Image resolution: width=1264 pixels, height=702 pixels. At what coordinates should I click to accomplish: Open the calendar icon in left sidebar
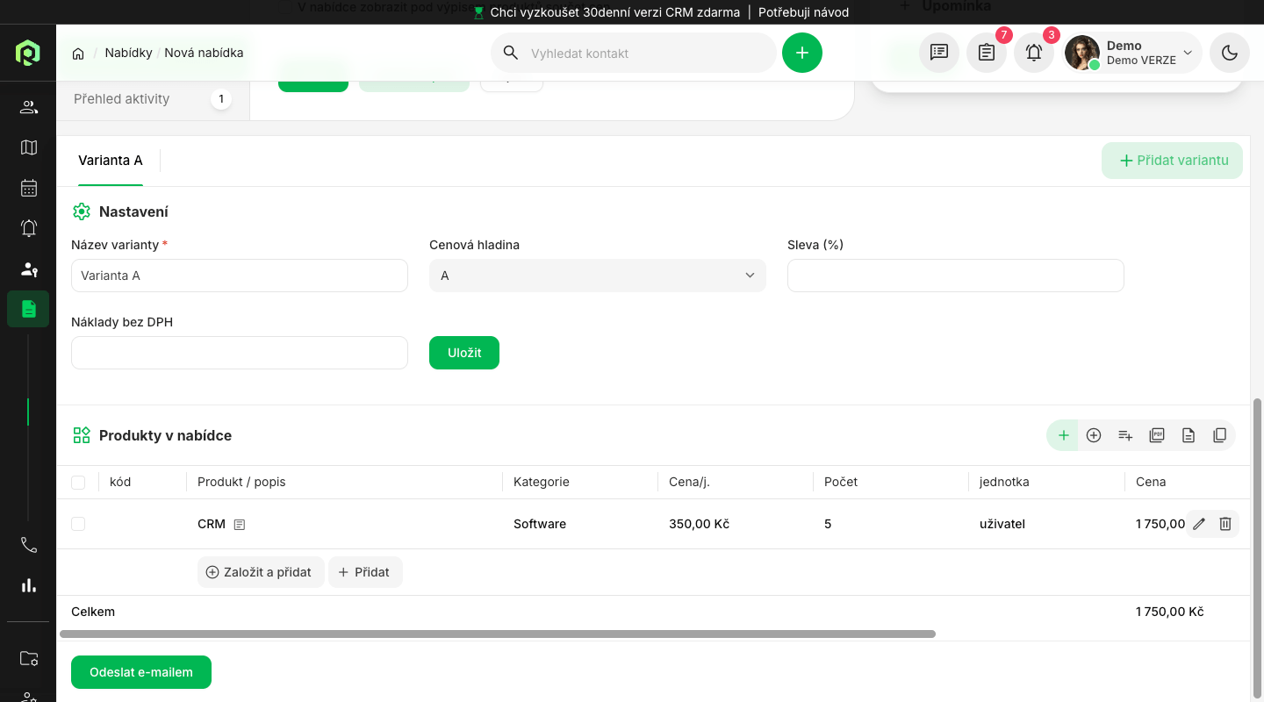[29, 188]
